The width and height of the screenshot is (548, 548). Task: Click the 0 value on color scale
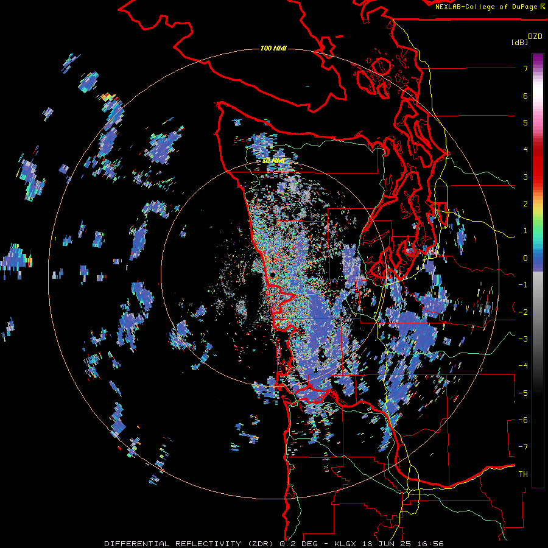pos(525,258)
